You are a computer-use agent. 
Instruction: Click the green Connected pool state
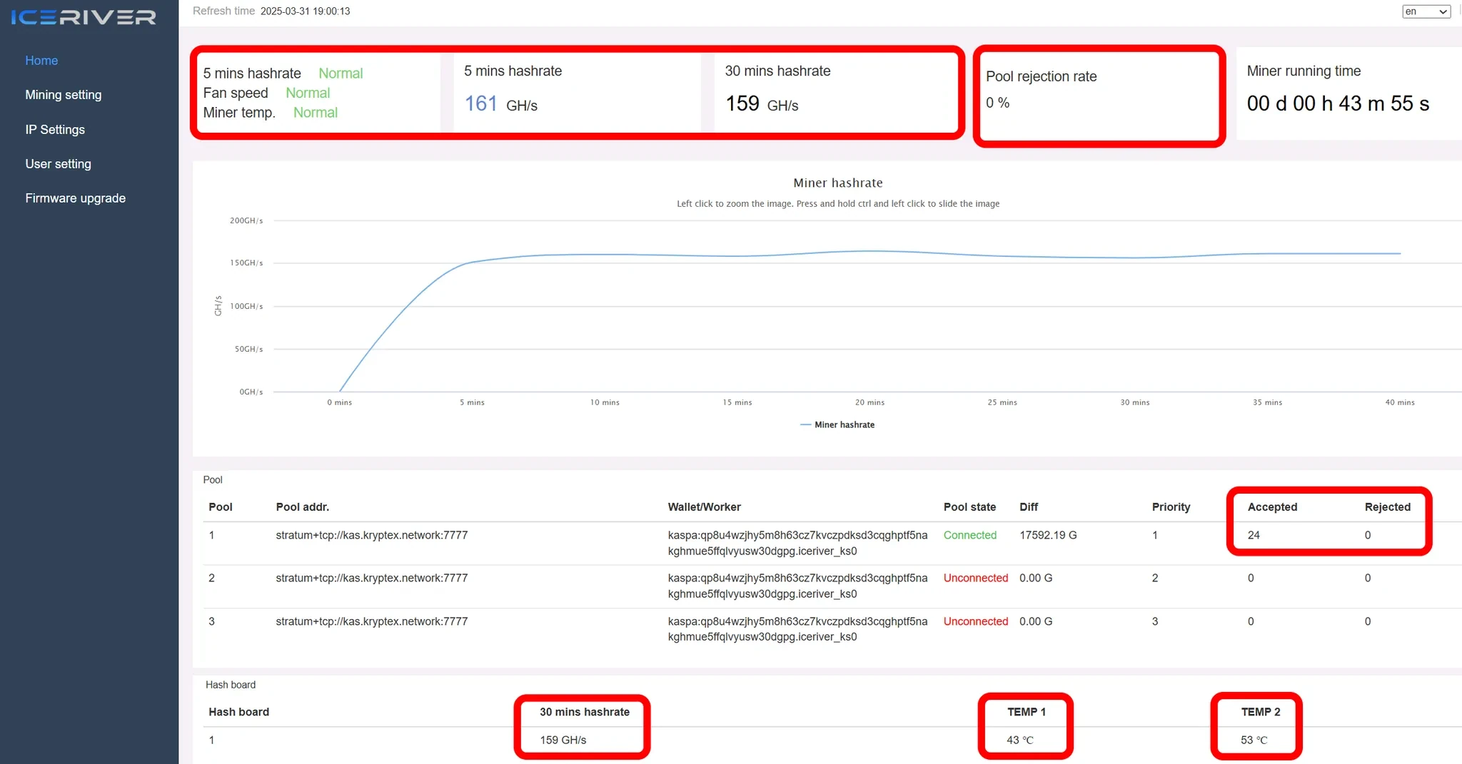[x=969, y=535]
